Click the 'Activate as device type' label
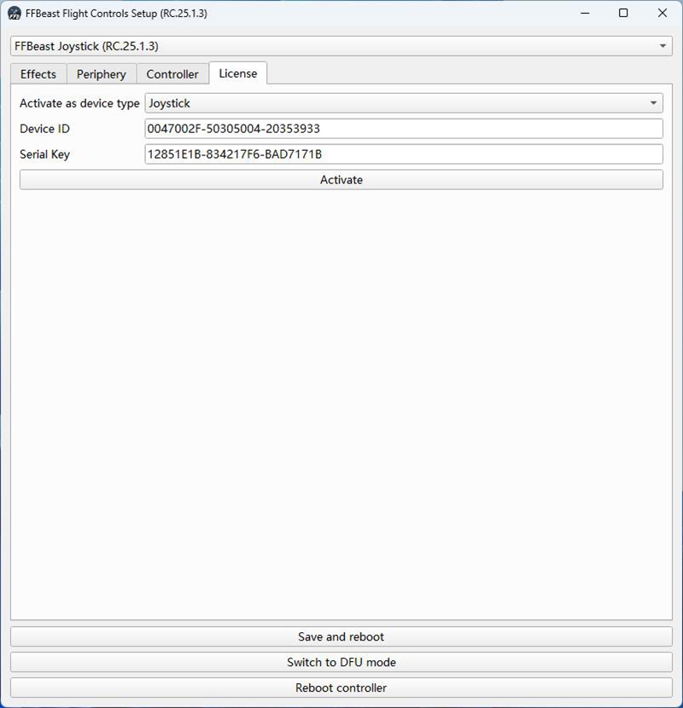683x708 pixels. coord(79,103)
